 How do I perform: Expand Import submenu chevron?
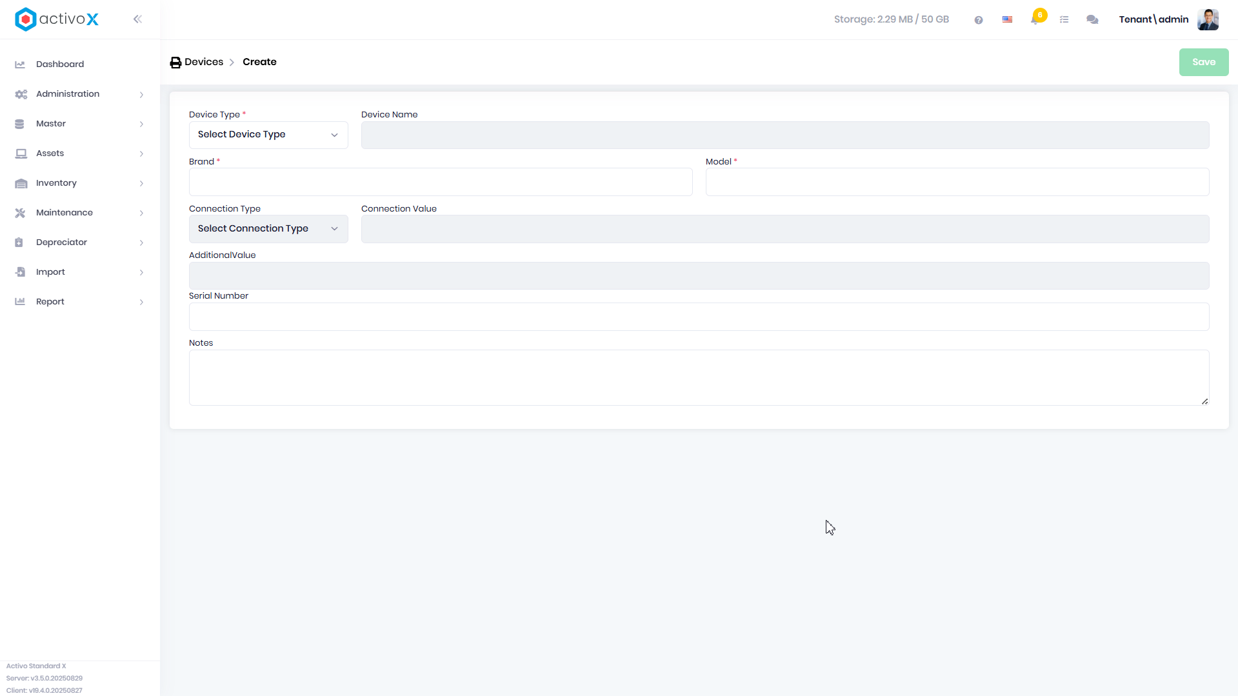[x=141, y=273]
